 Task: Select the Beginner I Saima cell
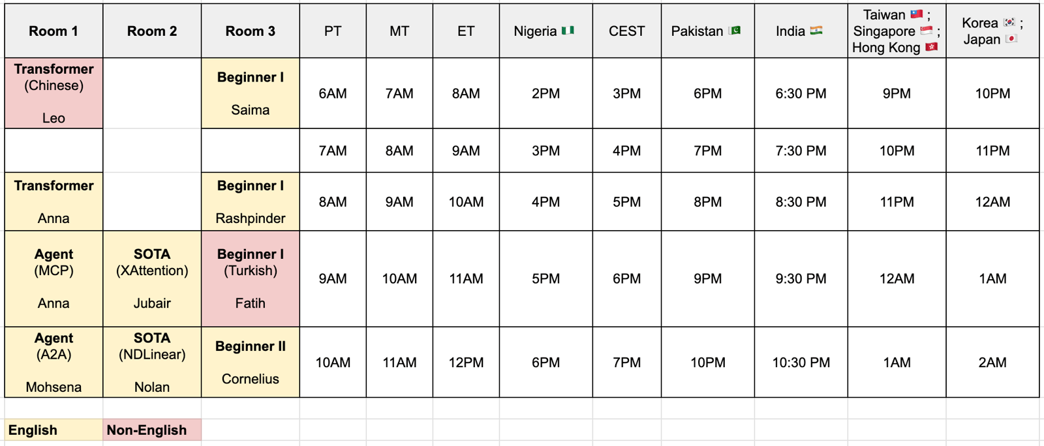(x=251, y=93)
